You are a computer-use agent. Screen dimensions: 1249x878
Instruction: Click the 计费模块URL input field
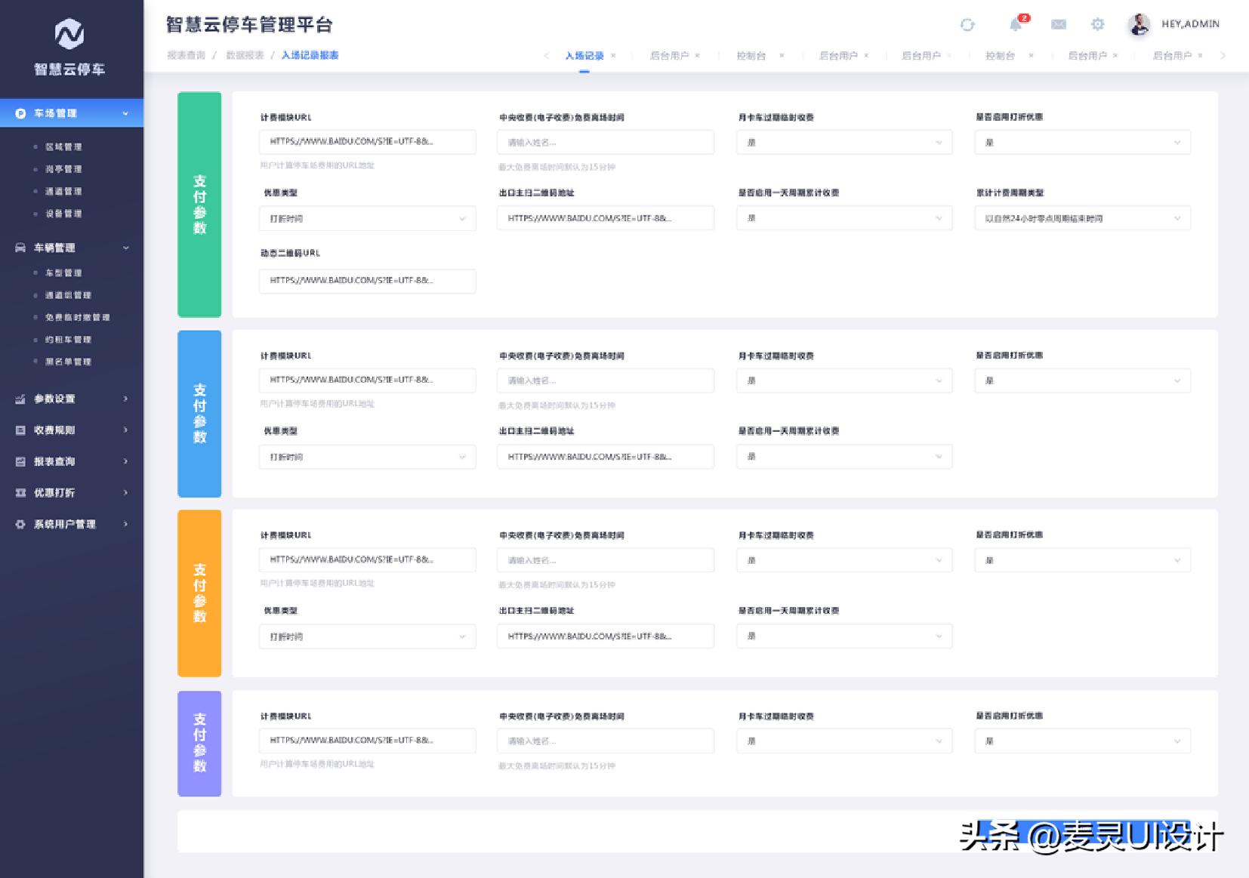click(x=366, y=141)
